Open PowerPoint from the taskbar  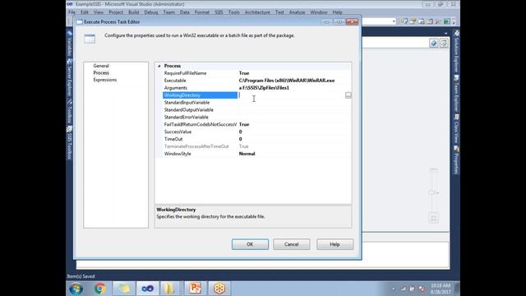(196, 289)
